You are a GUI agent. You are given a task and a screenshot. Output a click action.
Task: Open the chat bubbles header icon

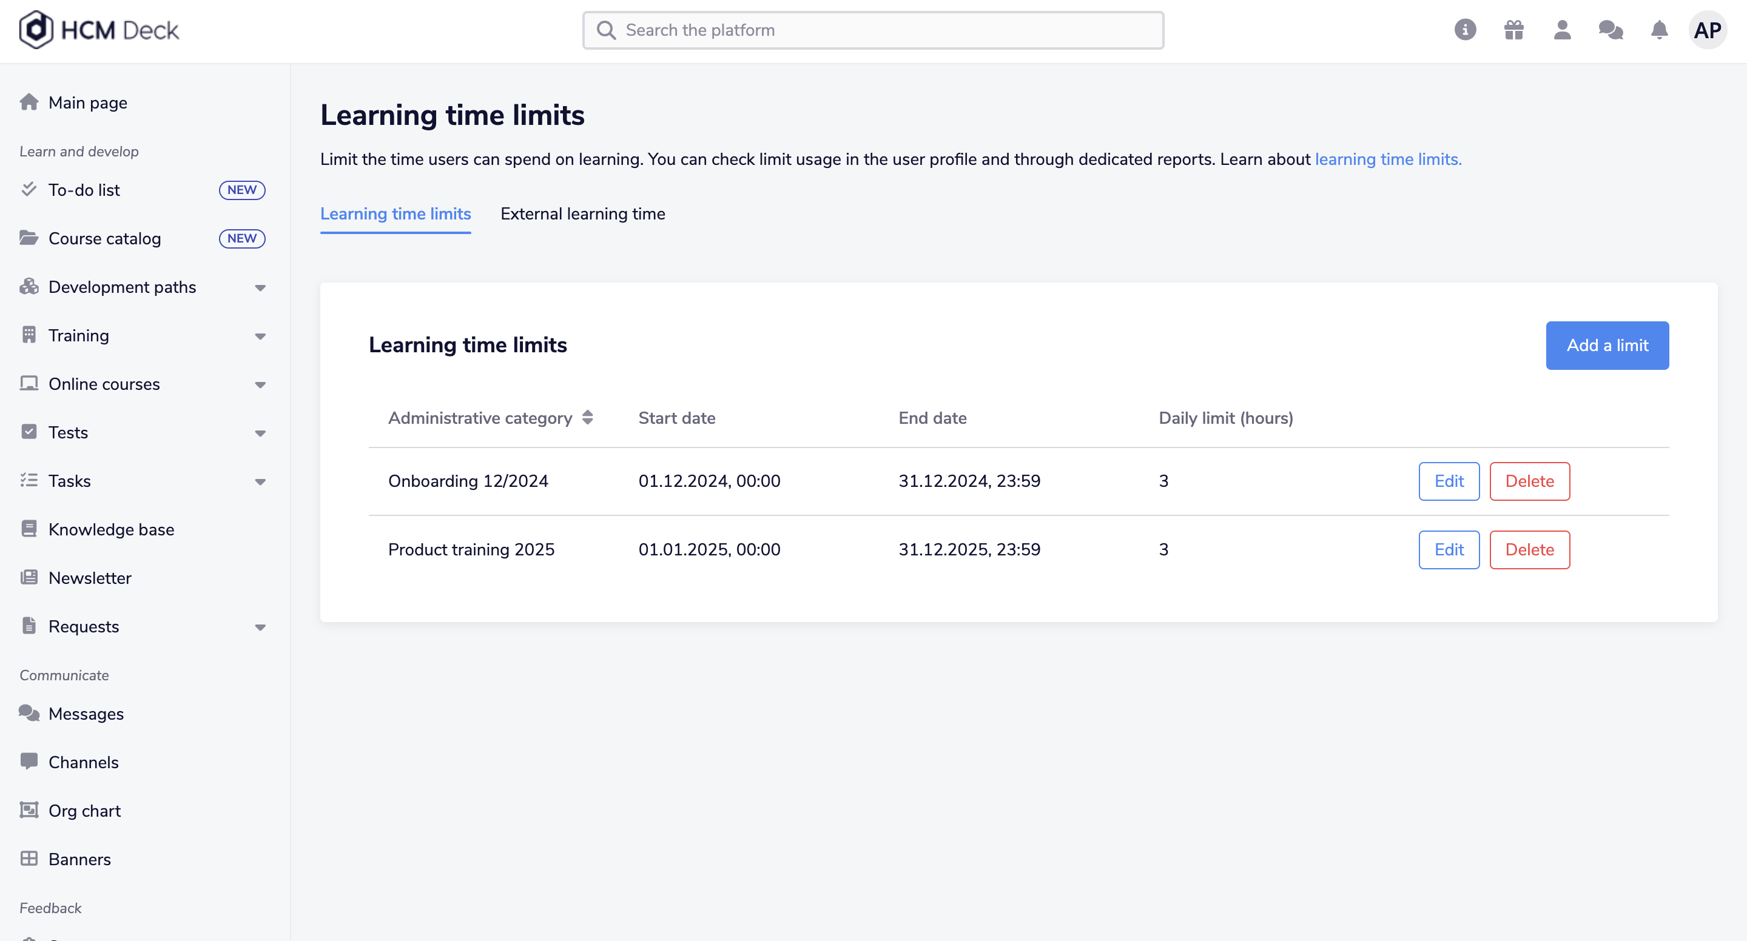pos(1611,30)
